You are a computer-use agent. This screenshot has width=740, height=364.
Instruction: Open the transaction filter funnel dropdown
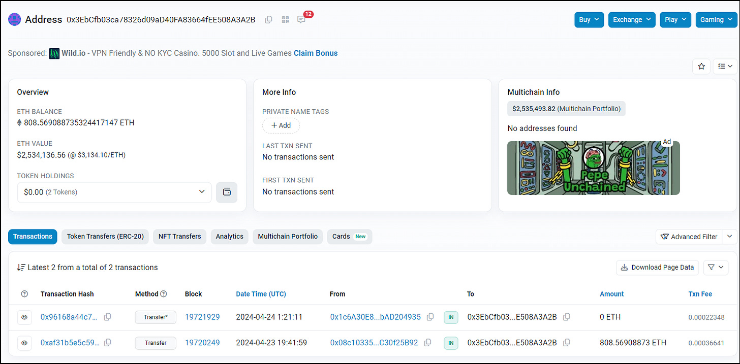(x=716, y=267)
